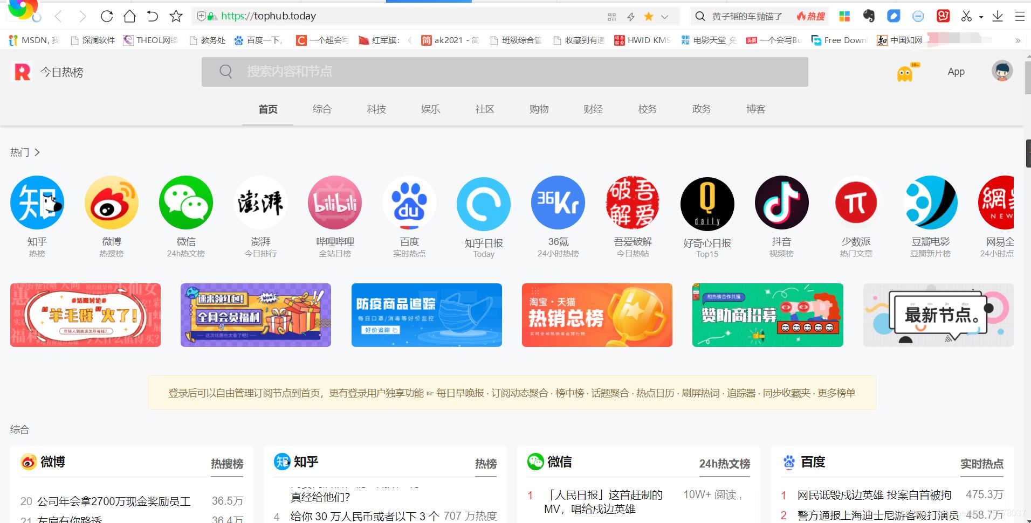The height and width of the screenshot is (523, 1031).
Task: Open the browser hamburger menu
Action: pos(1019,16)
